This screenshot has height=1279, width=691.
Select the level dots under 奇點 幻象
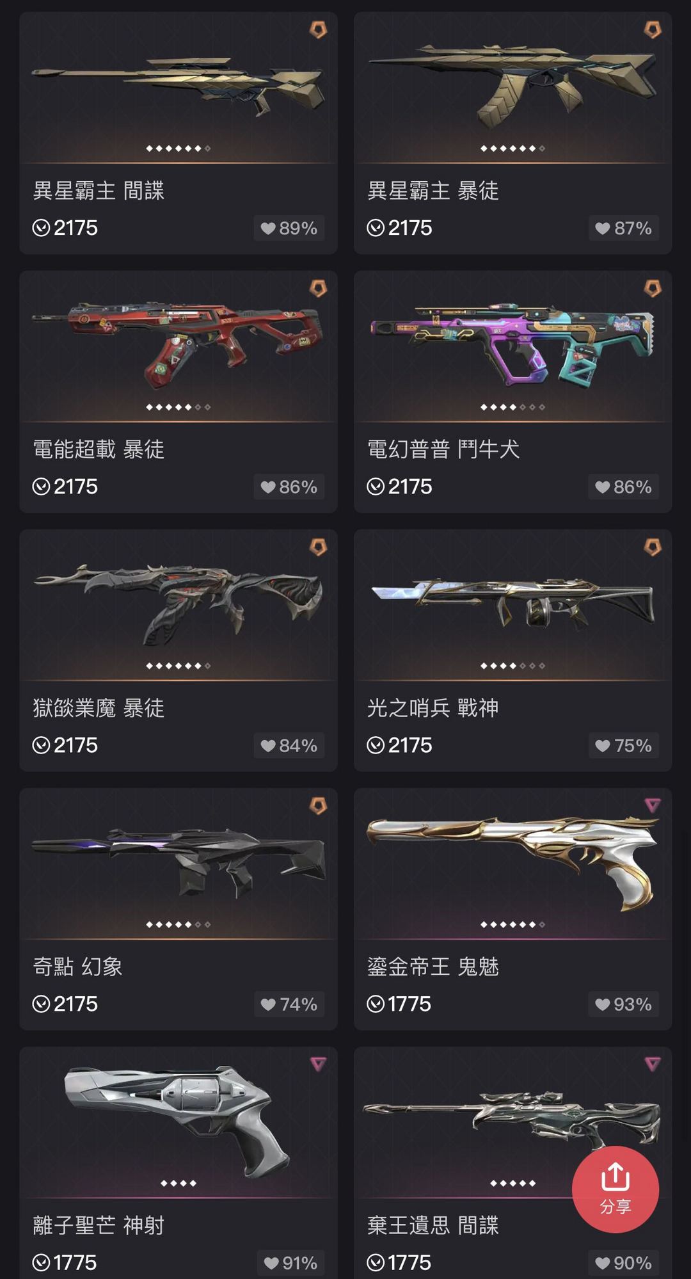click(179, 924)
